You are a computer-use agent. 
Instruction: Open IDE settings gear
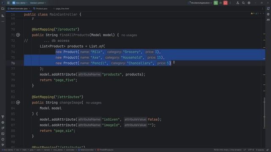[x=249, y=3]
